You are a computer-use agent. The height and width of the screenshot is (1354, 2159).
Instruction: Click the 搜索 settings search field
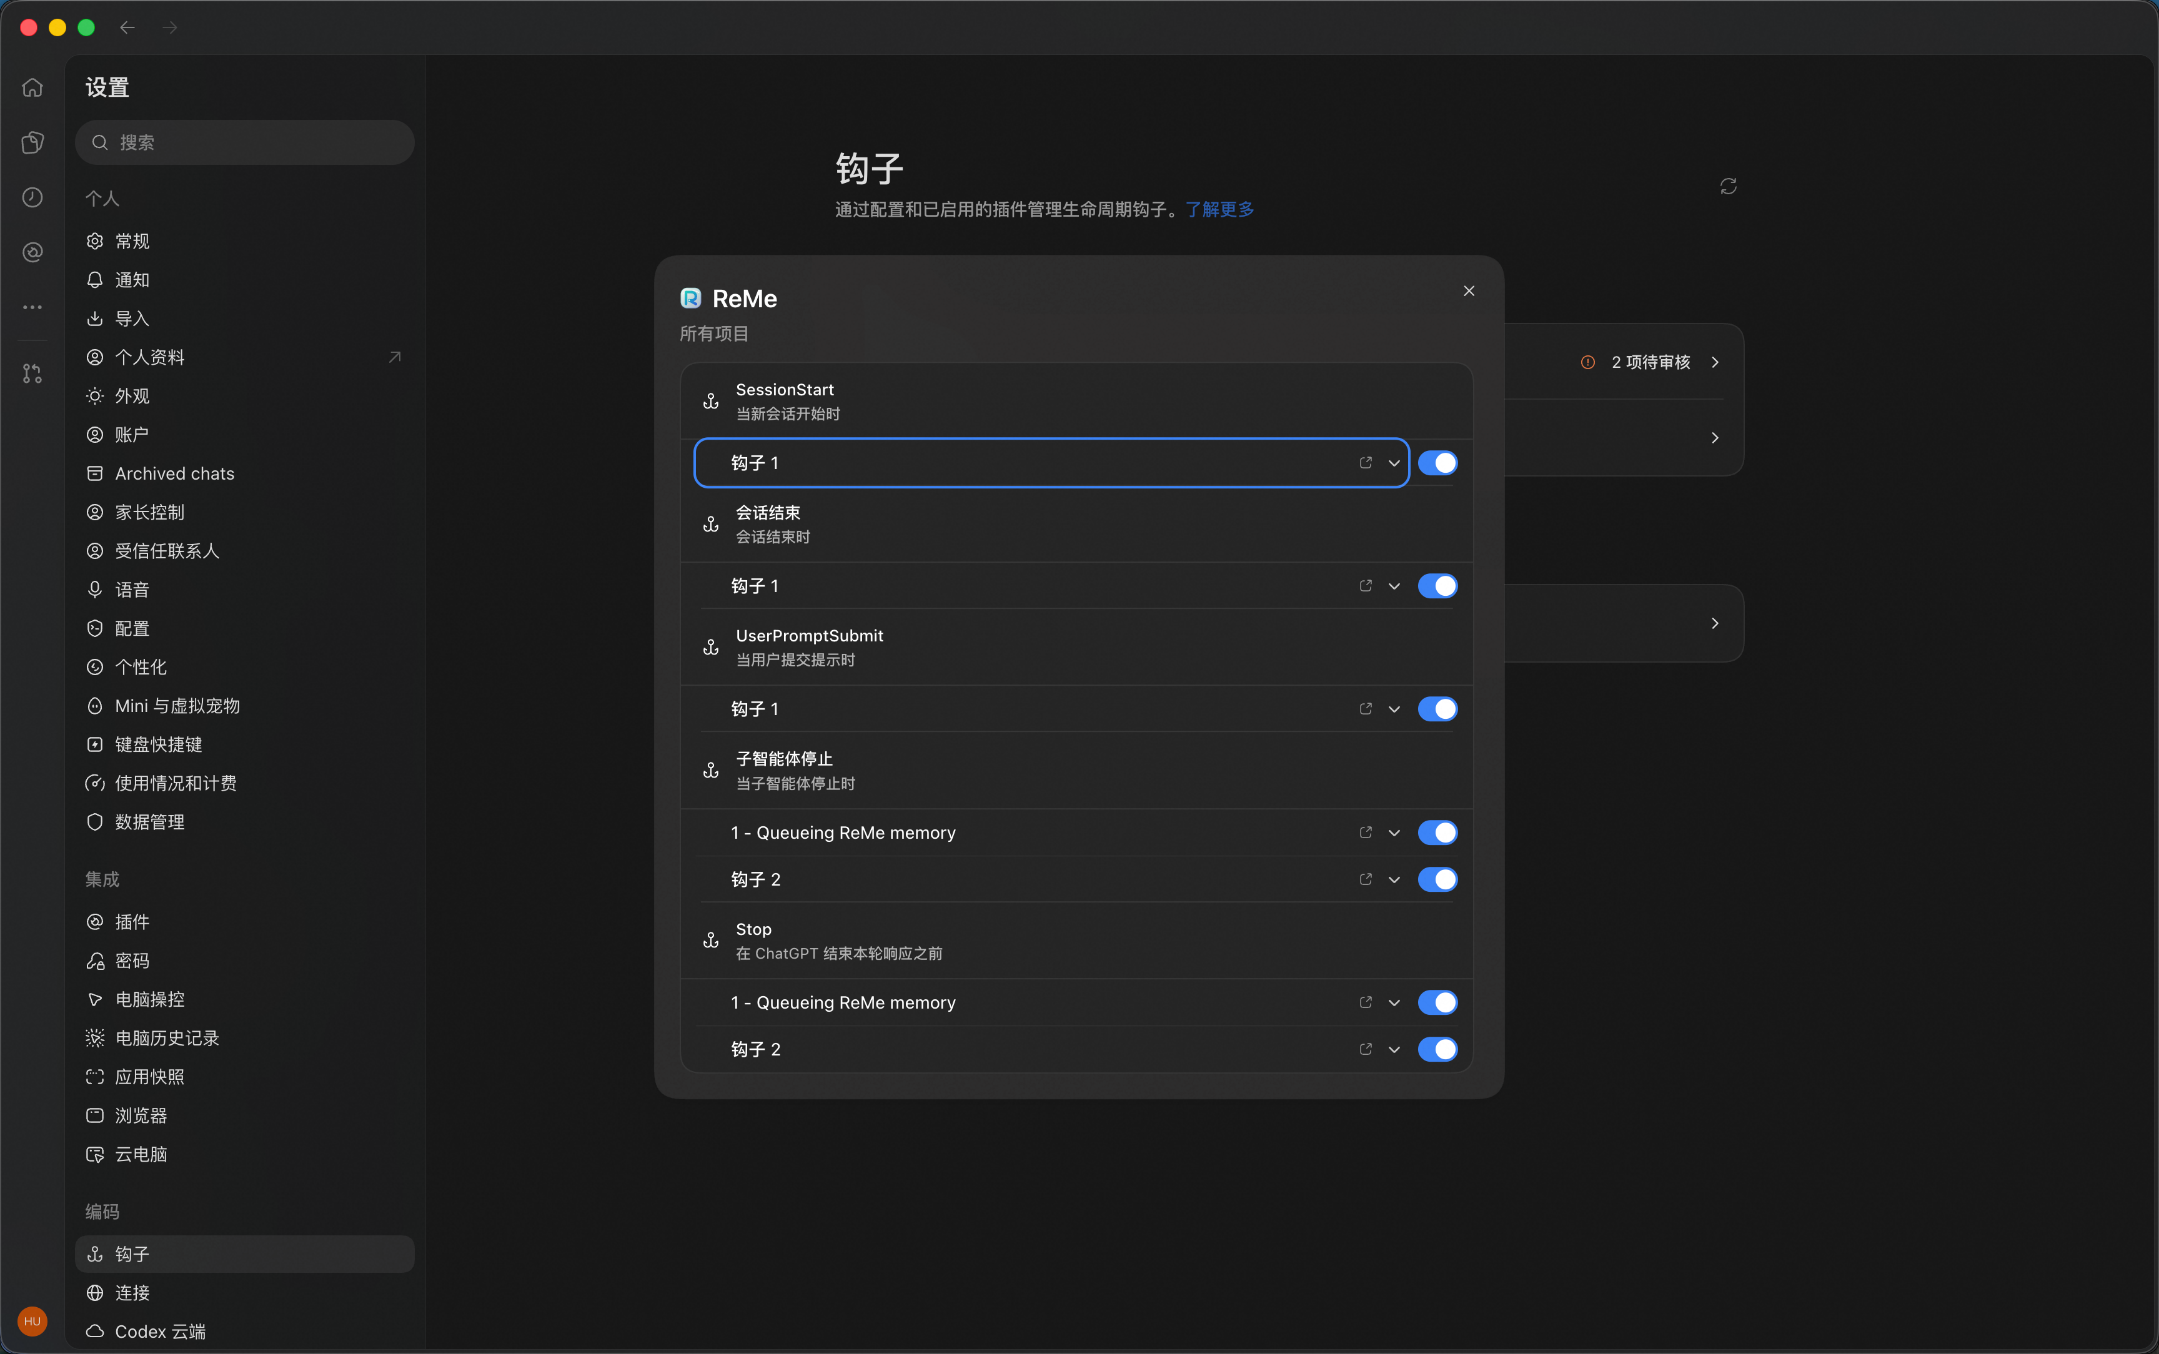pos(244,142)
